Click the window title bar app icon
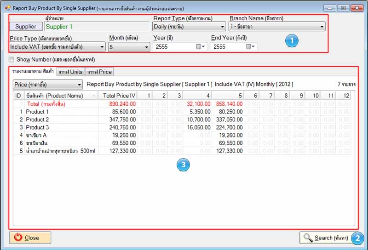Viewport: 368px width, 250px height. click(7, 8)
